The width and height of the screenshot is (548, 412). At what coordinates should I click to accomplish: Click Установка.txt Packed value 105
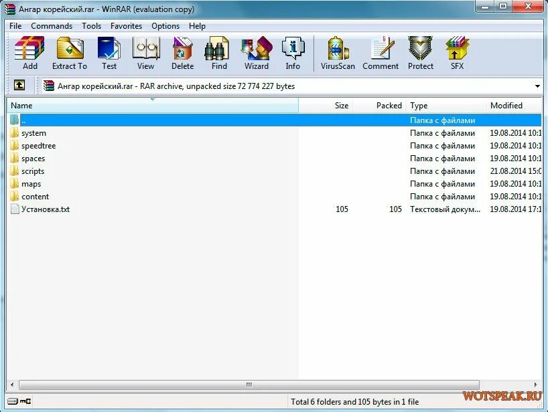tap(395, 209)
